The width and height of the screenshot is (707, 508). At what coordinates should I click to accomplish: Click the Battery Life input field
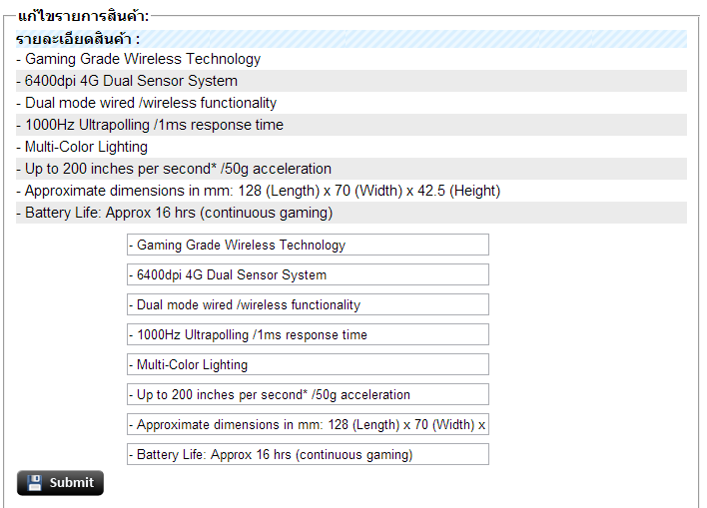tap(308, 454)
